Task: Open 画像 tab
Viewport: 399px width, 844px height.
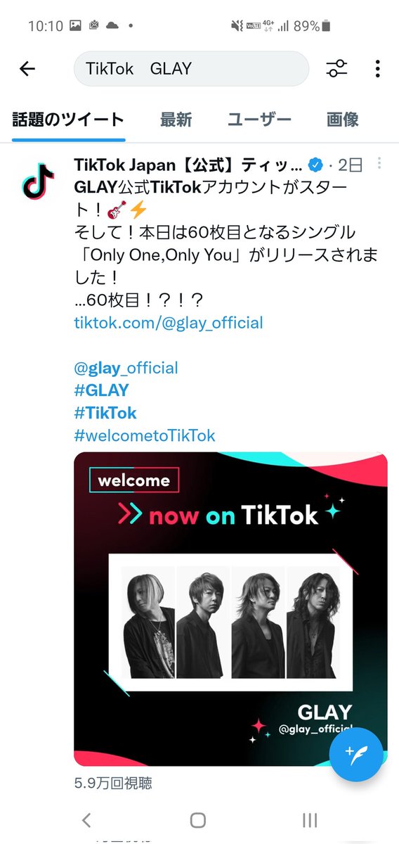Action: click(343, 120)
